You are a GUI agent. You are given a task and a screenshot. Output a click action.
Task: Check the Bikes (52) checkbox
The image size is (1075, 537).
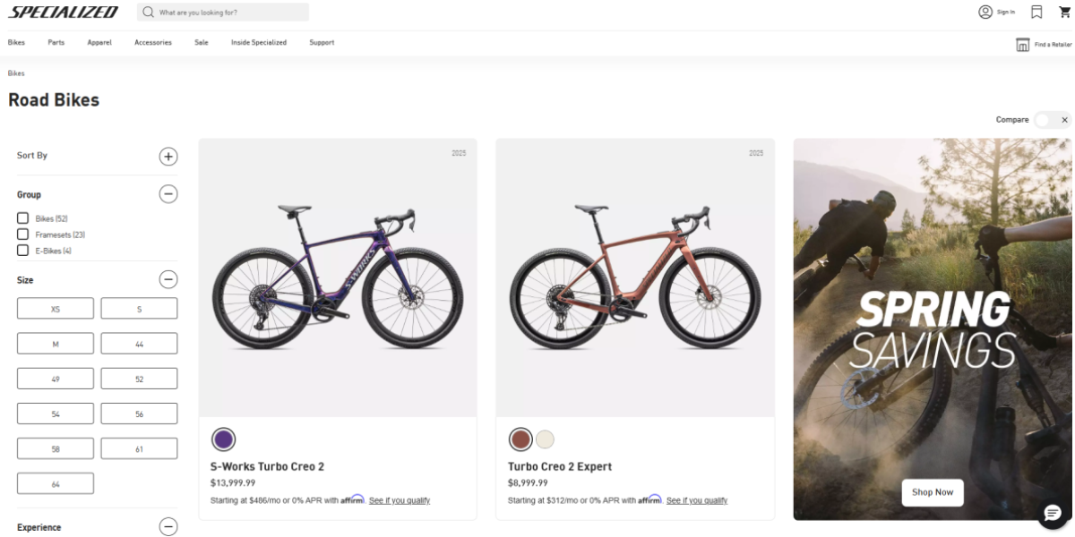tap(23, 218)
